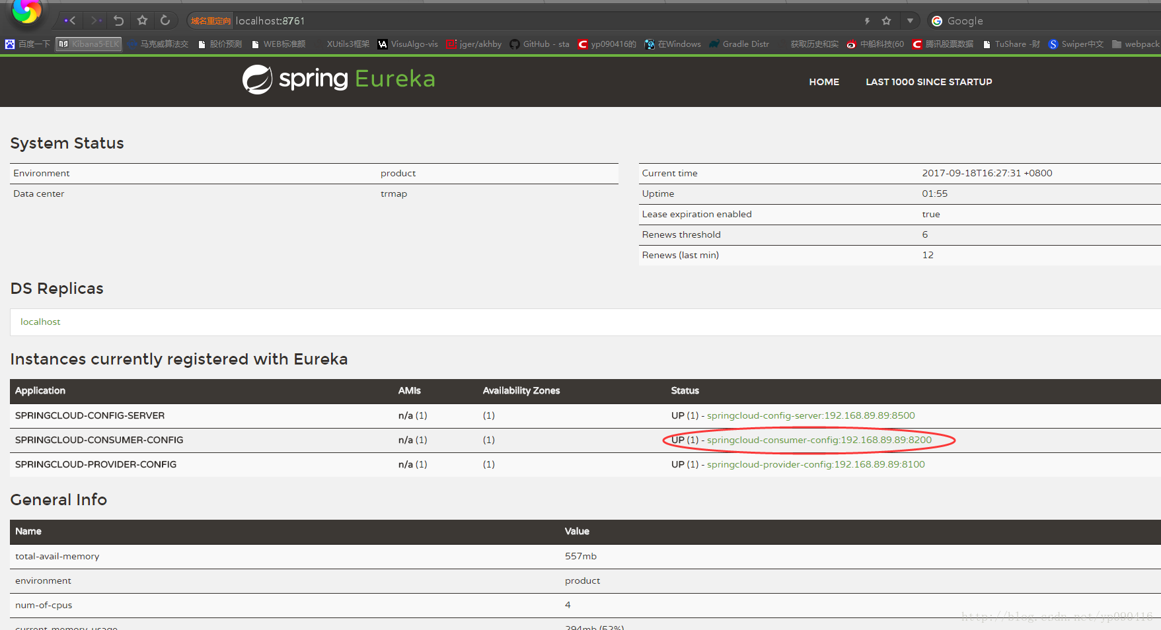Go forward to the next page
Viewport: 1161px width, 630px height.
(x=96, y=20)
